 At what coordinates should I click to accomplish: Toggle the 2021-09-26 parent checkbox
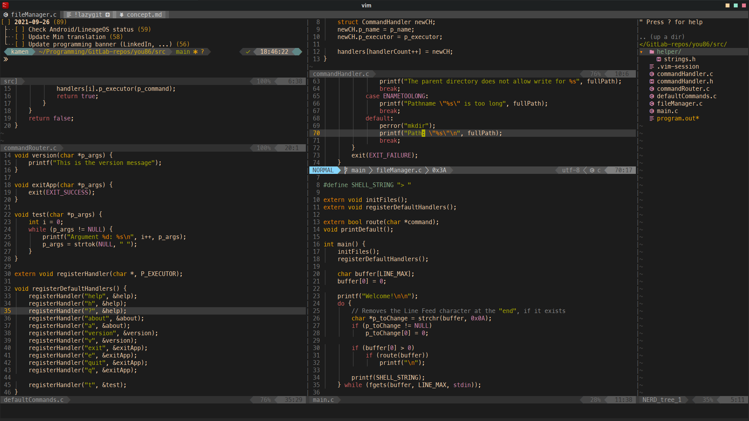pos(5,22)
